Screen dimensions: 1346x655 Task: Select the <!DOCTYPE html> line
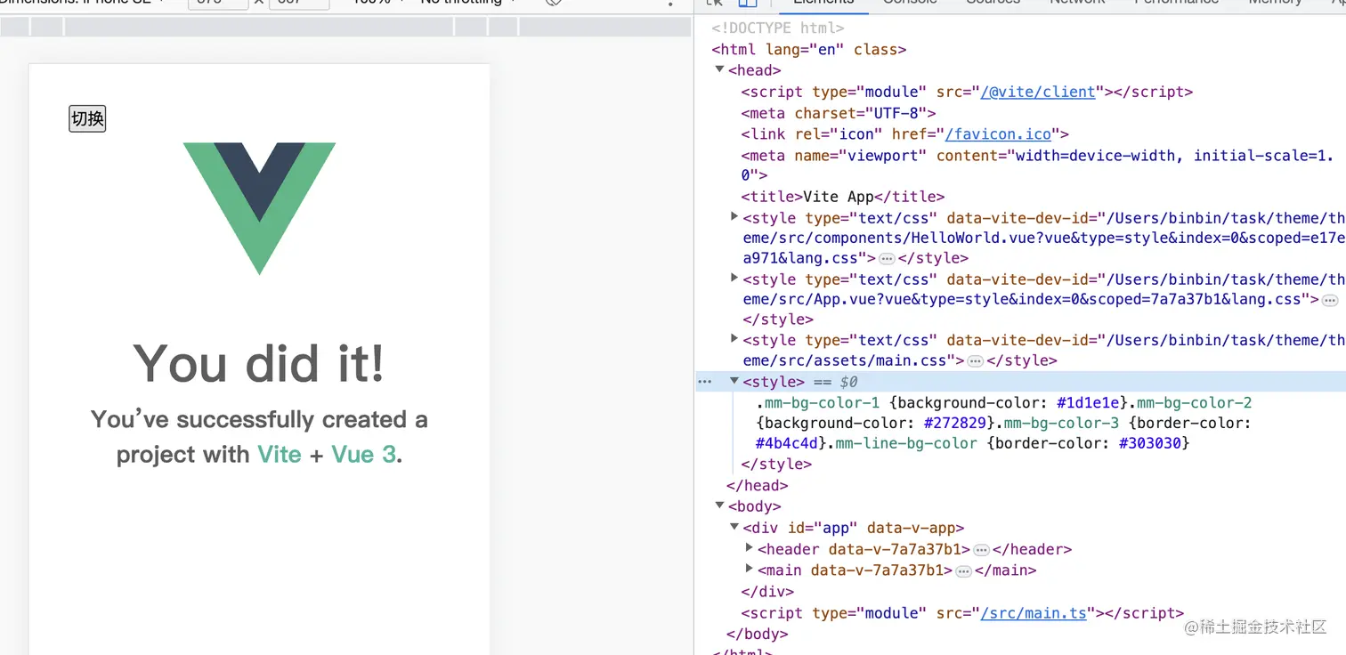(x=777, y=28)
